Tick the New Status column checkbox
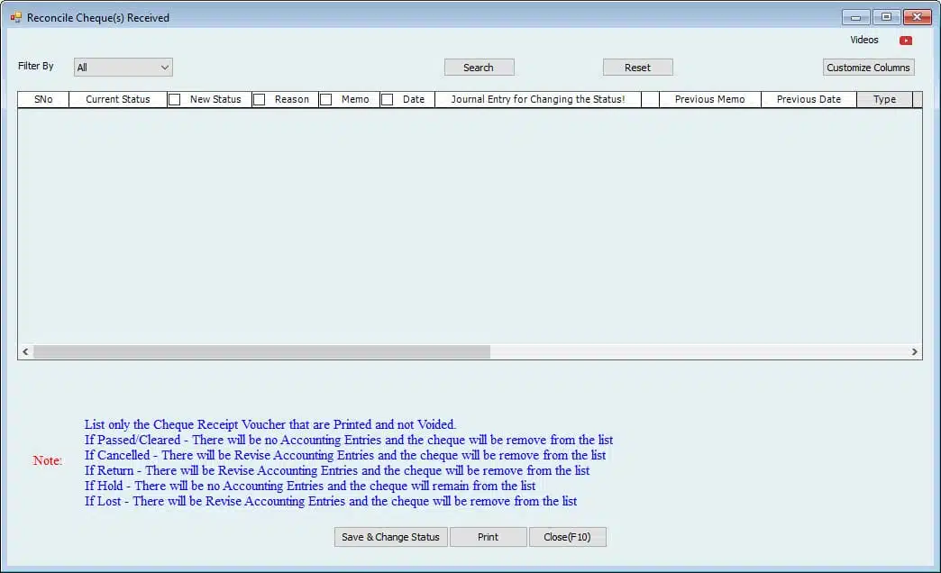 tap(175, 100)
